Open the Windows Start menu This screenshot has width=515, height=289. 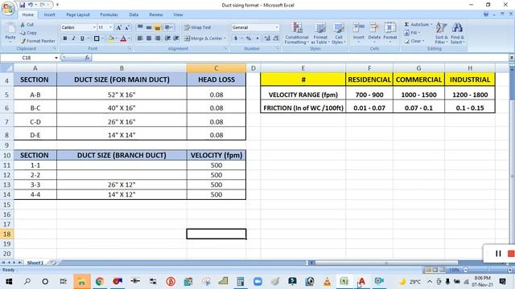(9, 282)
